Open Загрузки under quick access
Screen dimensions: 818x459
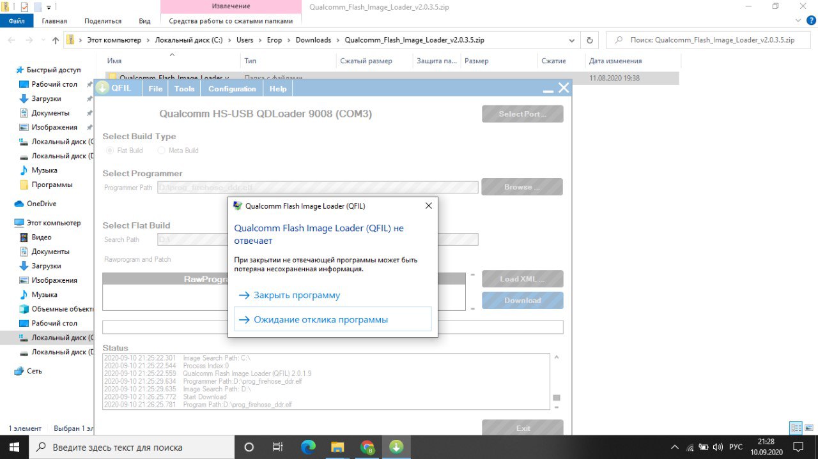coord(46,98)
